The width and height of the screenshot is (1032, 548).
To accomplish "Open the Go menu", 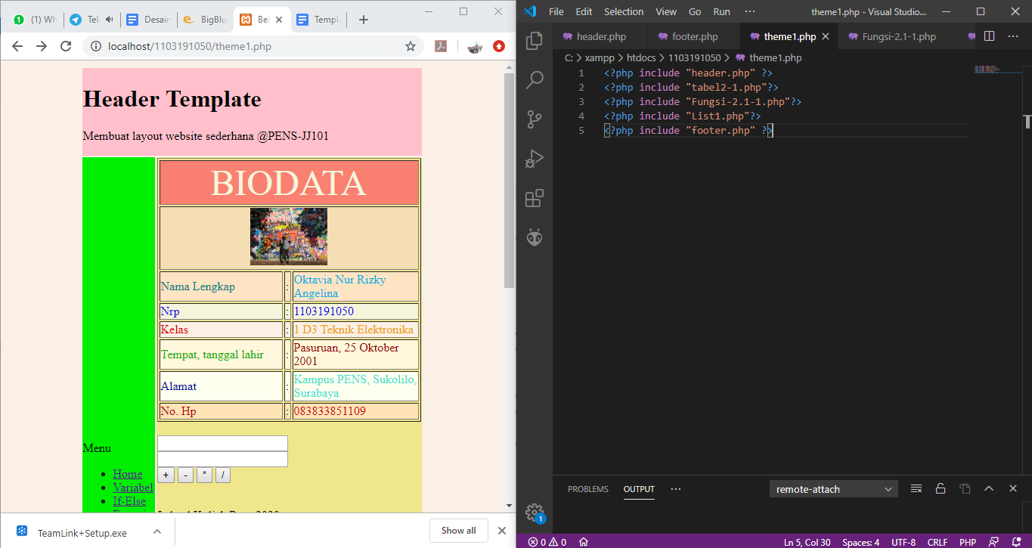I will tap(695, 11).
